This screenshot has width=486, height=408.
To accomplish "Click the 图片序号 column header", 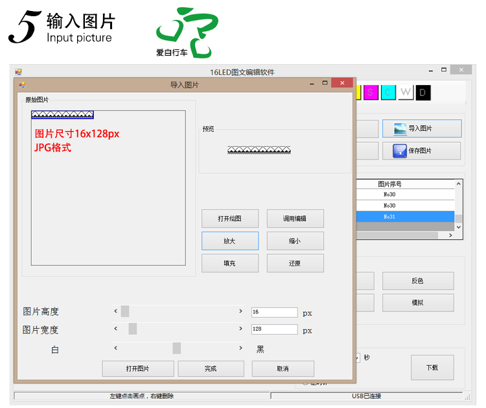I will point(406,184).
